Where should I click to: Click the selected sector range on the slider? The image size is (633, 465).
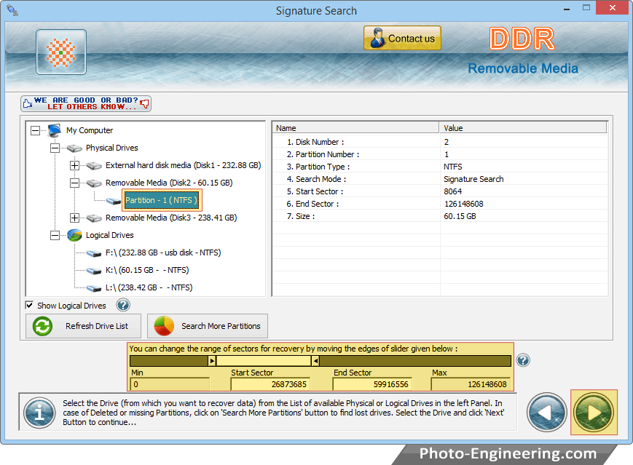(x=264, y=360)
